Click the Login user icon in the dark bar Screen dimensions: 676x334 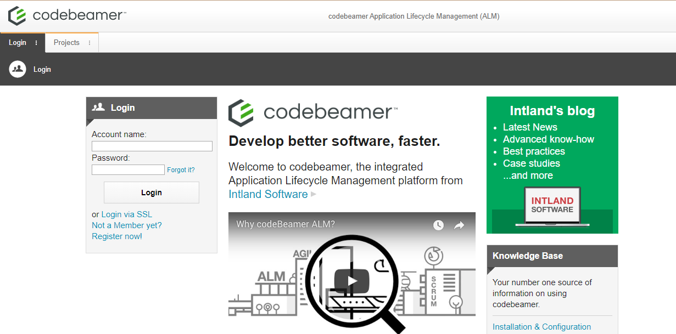click(17, 69)
